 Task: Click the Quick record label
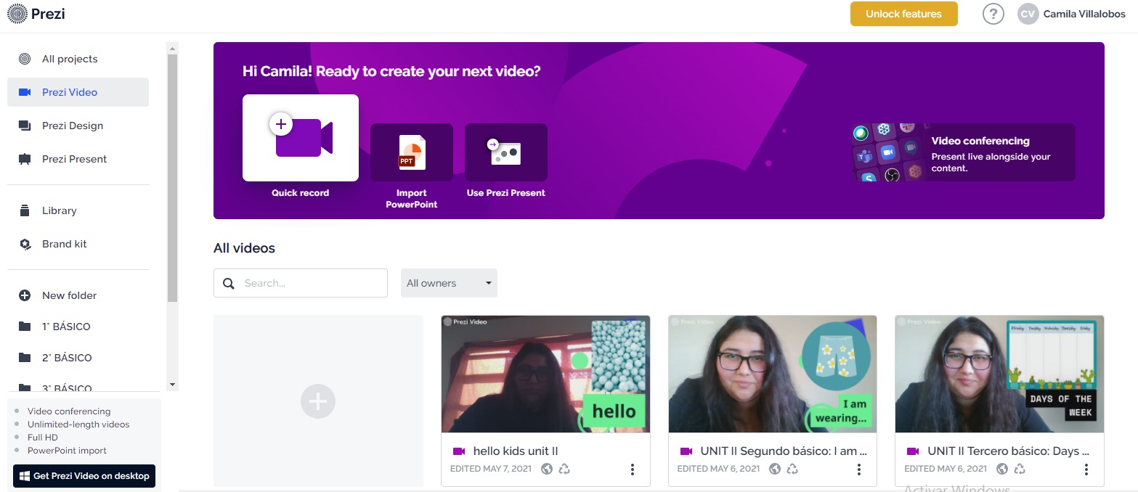click(301, 193)
